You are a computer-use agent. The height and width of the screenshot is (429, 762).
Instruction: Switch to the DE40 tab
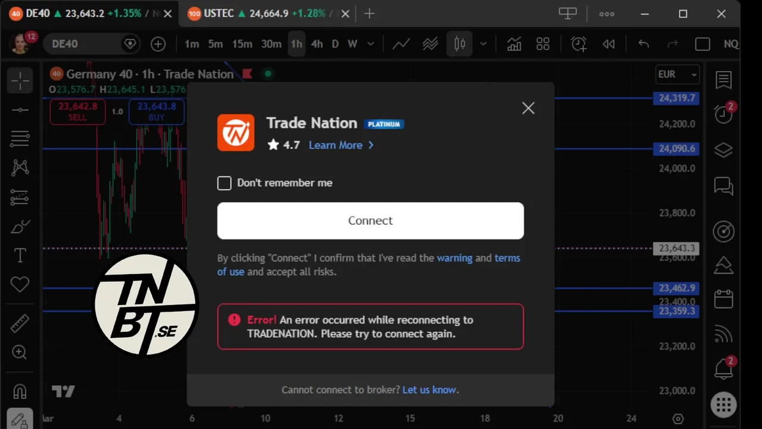(89, 14)
